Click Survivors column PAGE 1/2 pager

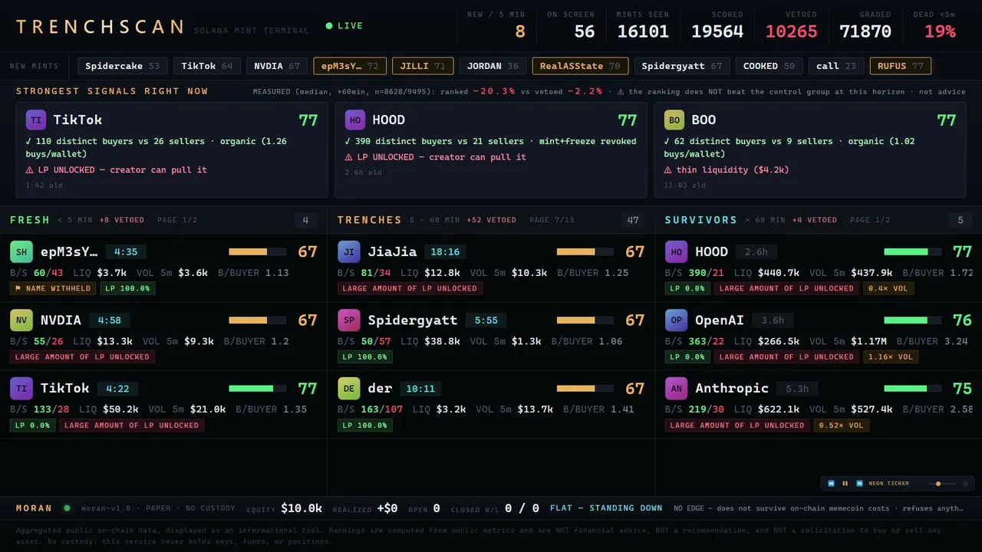tap(871, 220)
